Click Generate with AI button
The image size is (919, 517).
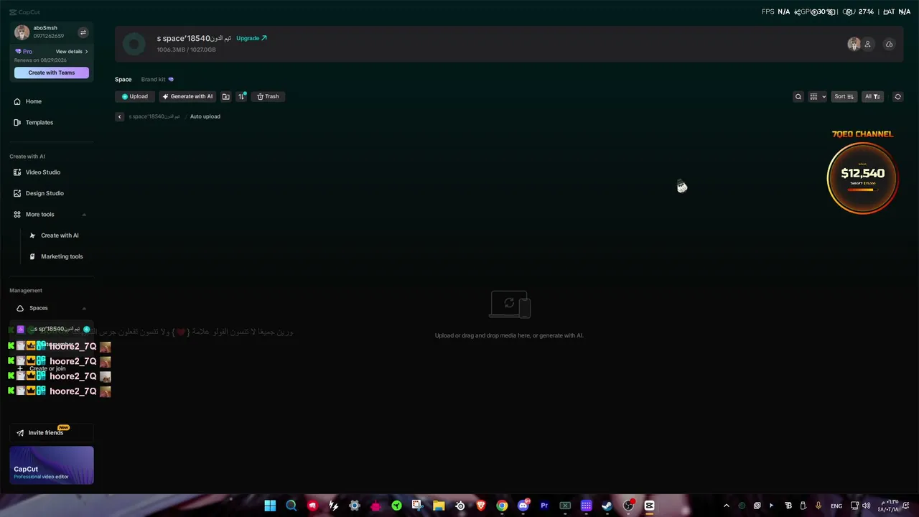187,96
